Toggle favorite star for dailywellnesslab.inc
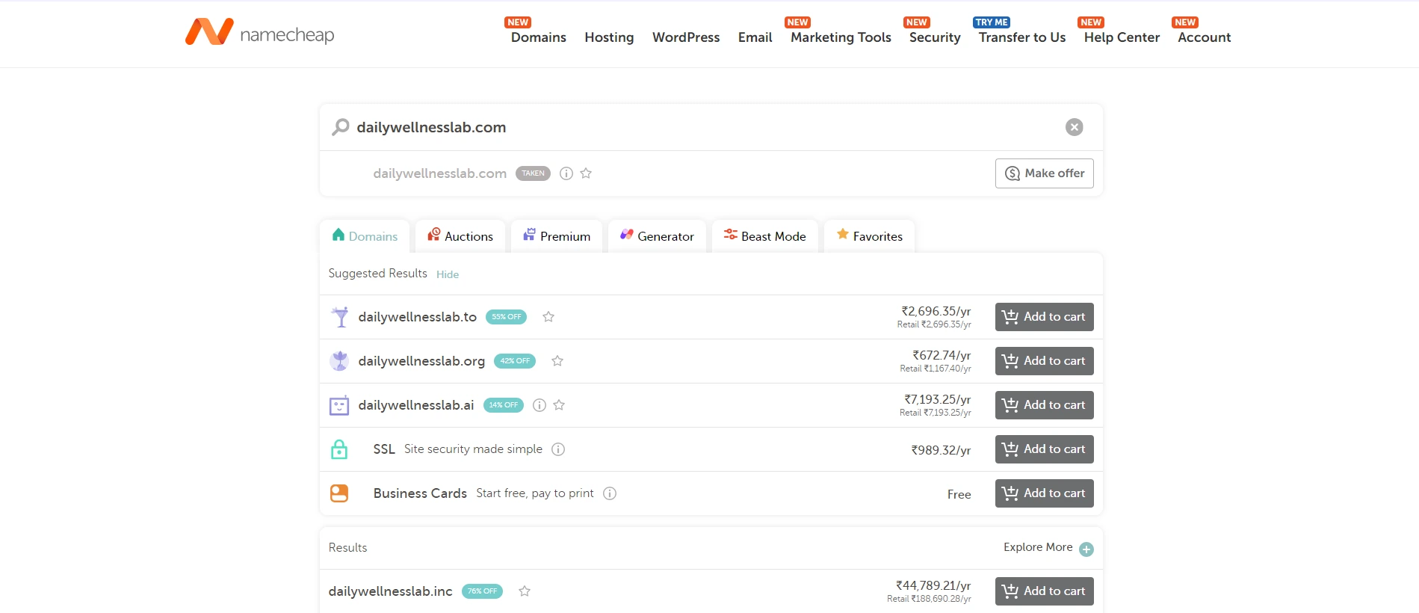Viewport: 1419px width, 613px height. [x=525, y=591]
